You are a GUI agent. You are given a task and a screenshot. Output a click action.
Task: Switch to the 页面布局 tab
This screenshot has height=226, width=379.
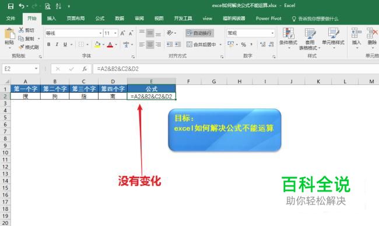[76, 19]
